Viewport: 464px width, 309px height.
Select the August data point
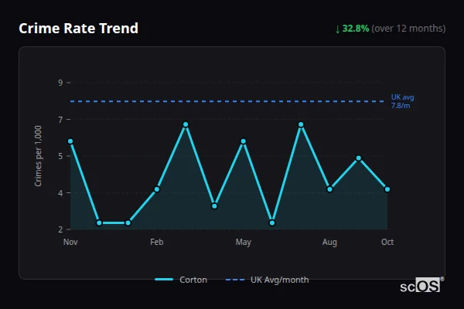[x=329, y=189]
